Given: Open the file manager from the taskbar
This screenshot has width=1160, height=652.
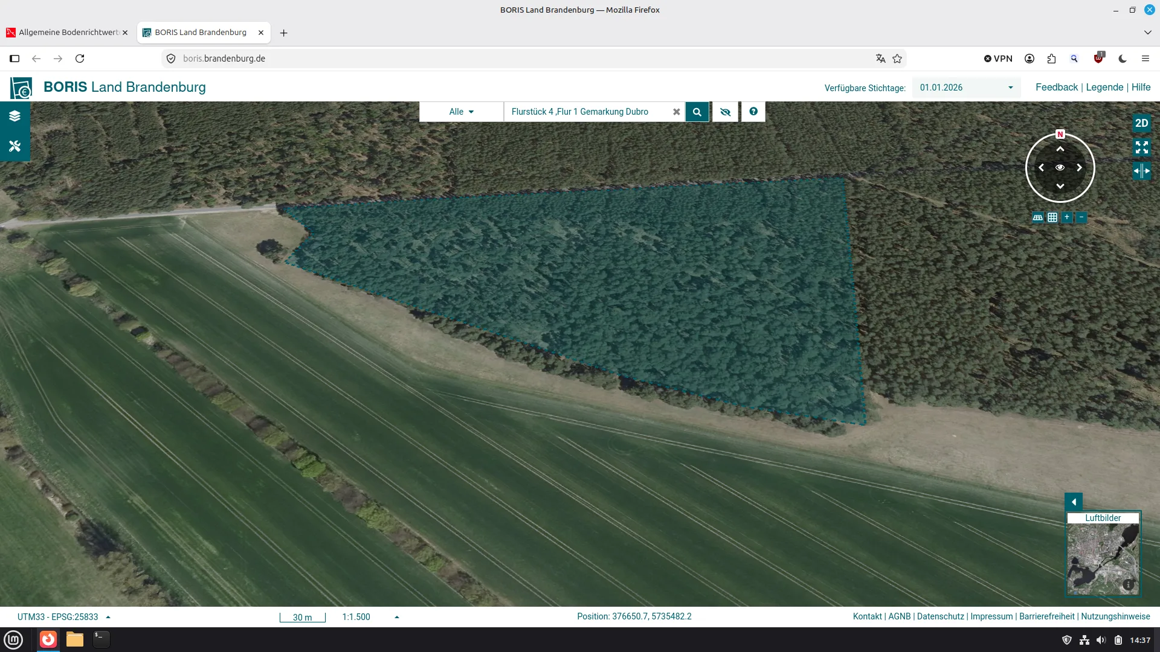Looking at the screenshot, I should (x=75, y=639).
